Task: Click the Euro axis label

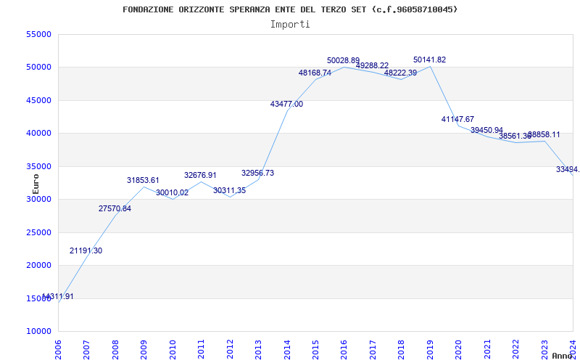Action: [36, 184]
